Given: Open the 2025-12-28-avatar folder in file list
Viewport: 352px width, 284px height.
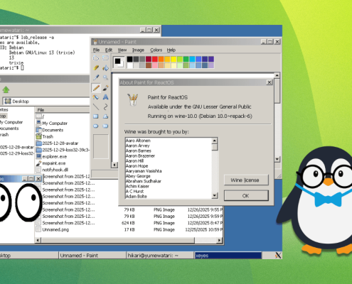Looking at the screenshot, I should click(x=60, y=143).
